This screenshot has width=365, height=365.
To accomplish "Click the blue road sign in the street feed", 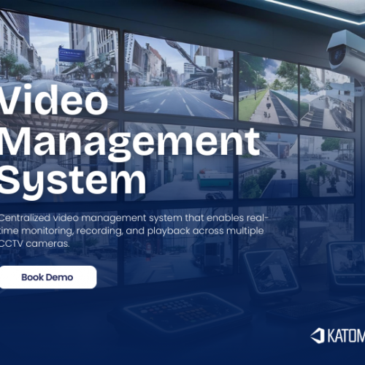I will coord(72,55).
